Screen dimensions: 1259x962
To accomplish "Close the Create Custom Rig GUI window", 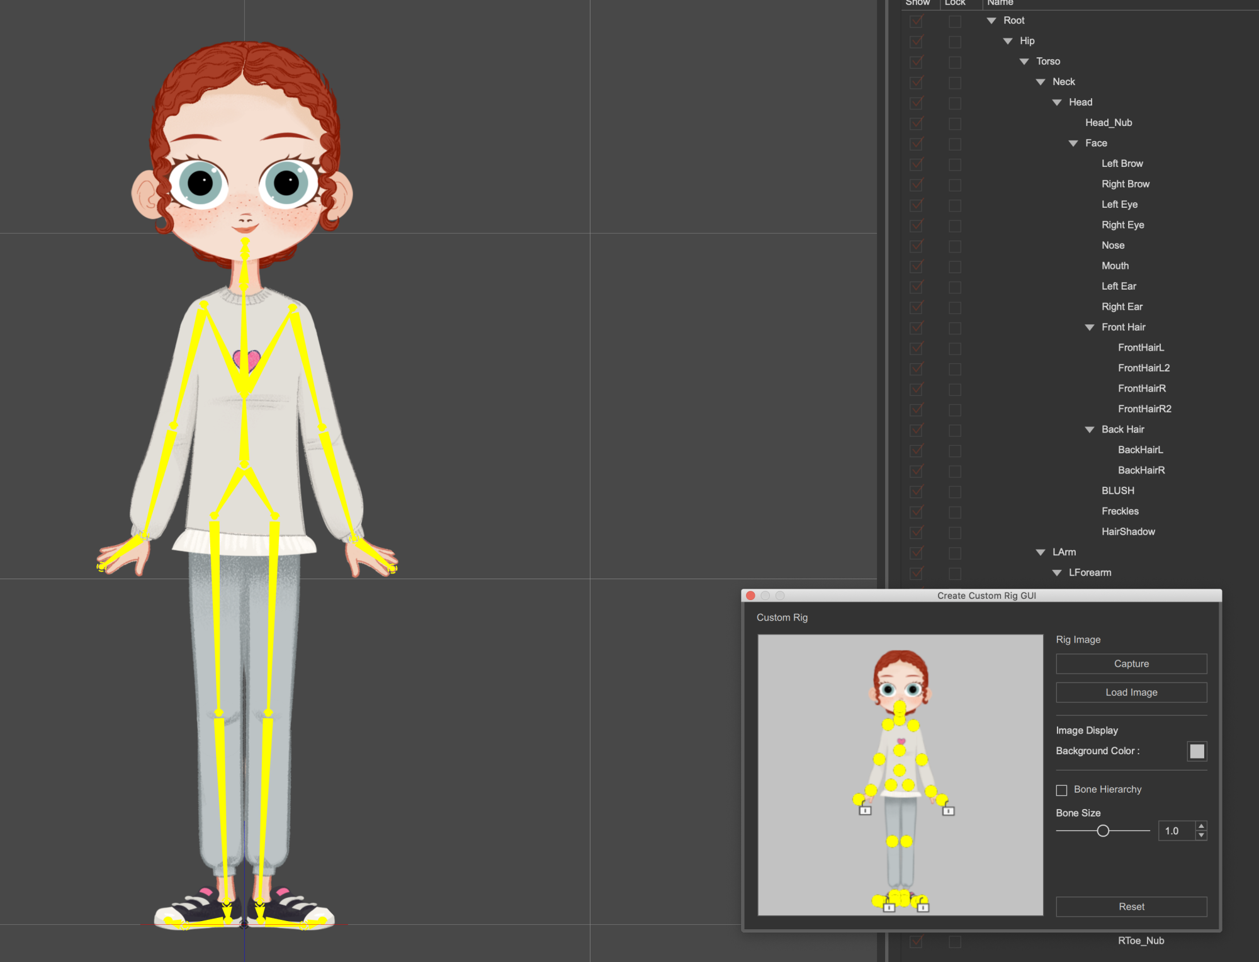I will click(x=750, y=596).
